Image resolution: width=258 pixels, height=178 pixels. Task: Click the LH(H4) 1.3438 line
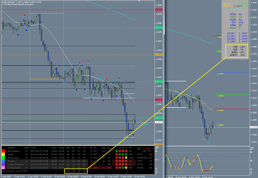tap(237, 39)
